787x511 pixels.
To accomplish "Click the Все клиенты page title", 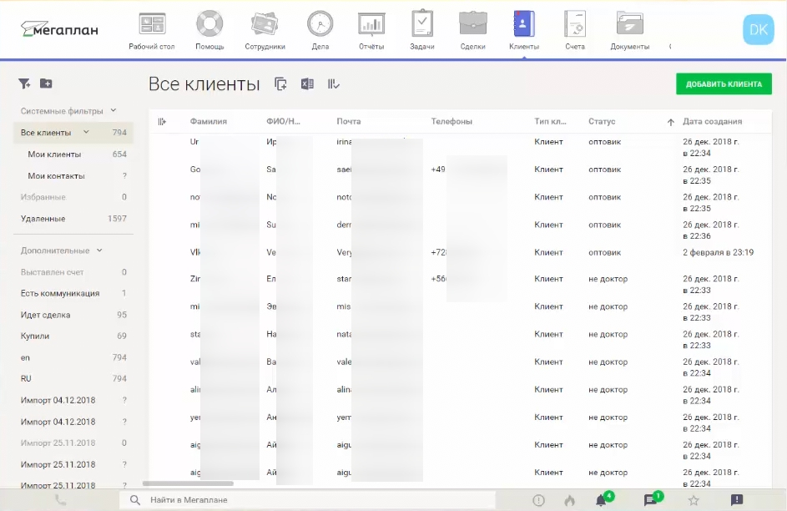I will (204, 83).
